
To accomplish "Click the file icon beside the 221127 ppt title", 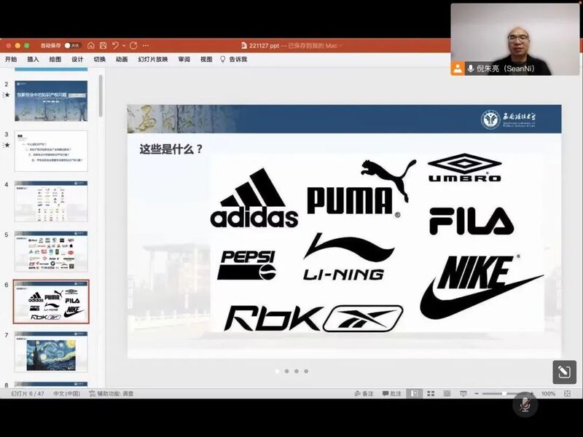I will pos(244,45).
